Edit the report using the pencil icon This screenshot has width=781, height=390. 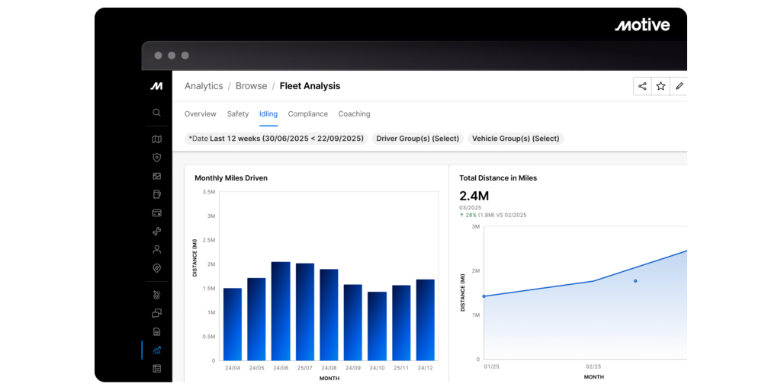point(679,86)
